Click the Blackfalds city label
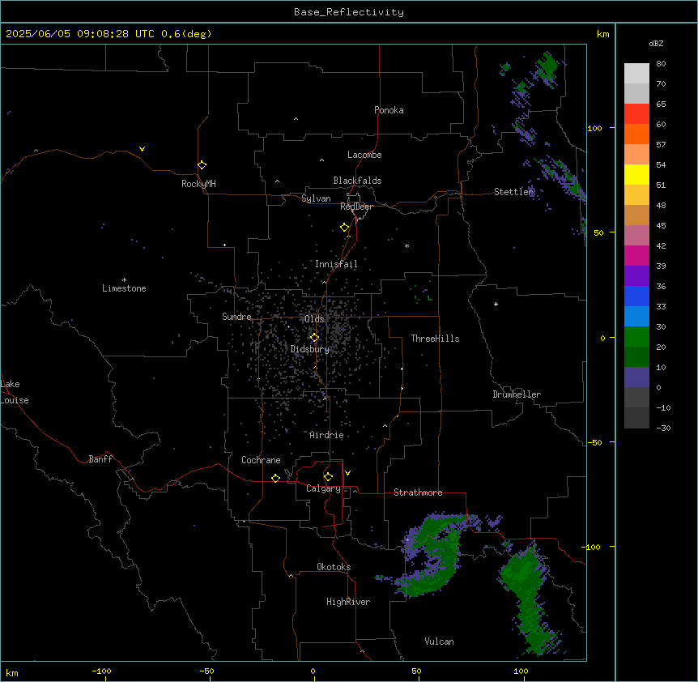Viewport: 698px width, 682px height. click(x=357, y=181)
